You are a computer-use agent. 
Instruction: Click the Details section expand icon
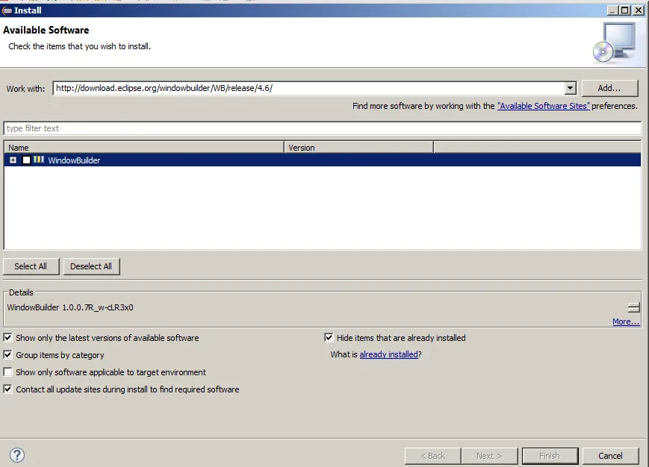[x=633, y=307]
